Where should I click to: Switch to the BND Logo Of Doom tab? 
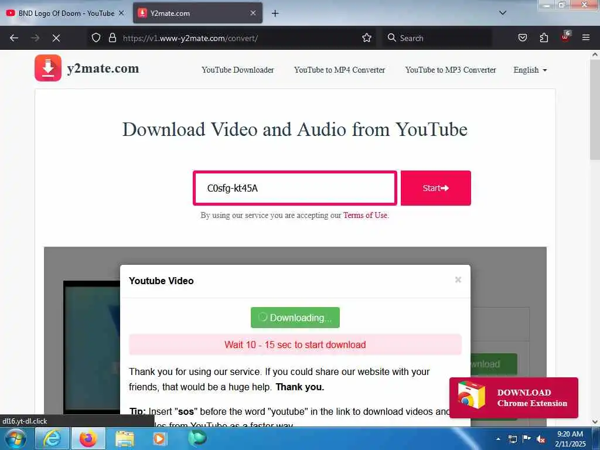(66, 13)
